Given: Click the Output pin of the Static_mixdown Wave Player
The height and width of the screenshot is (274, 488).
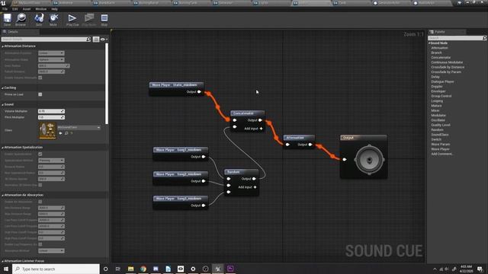Looking at the screenshot, I should 199,91.
